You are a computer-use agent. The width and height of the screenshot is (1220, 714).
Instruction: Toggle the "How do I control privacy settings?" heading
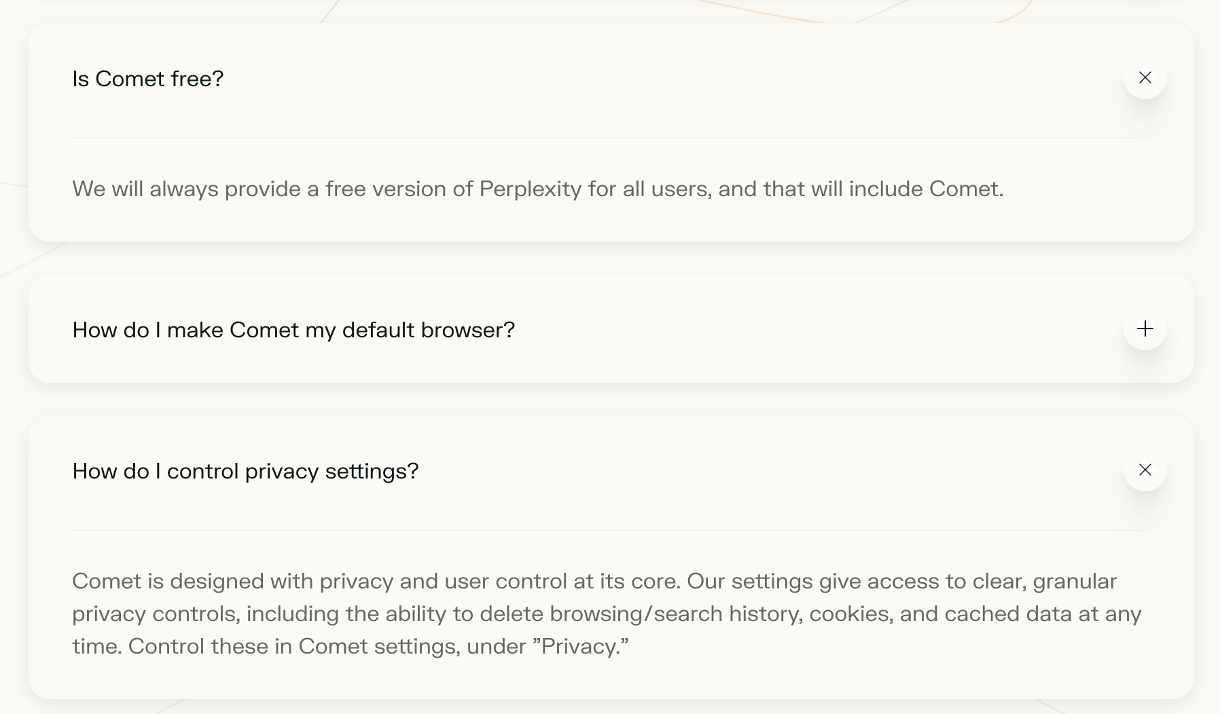[x=245, y=471]
